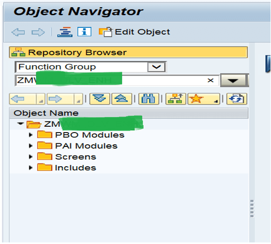Click the blue information icon

click(x=84, y=32)
